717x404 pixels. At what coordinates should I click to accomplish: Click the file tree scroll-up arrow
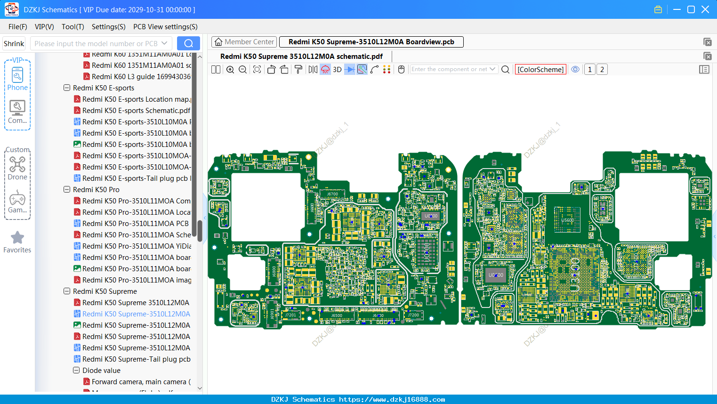pos(200,57)
